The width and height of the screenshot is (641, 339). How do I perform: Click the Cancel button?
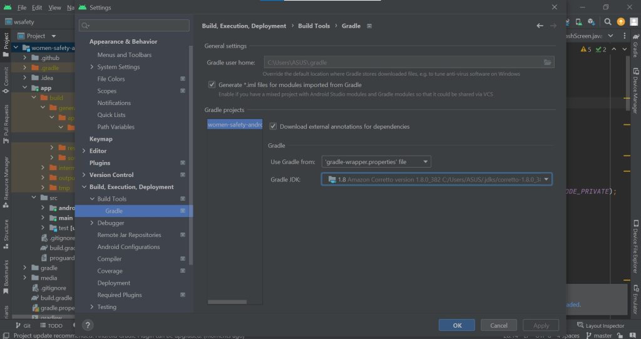pos(499,325)
